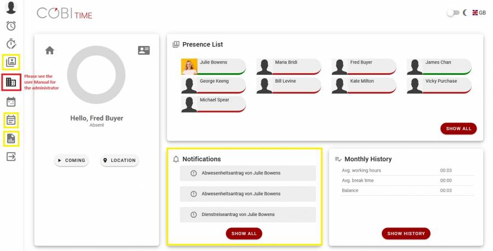Click the LOCATION button
Viewport: 493px width, 251px height.
tap(119, 161)
